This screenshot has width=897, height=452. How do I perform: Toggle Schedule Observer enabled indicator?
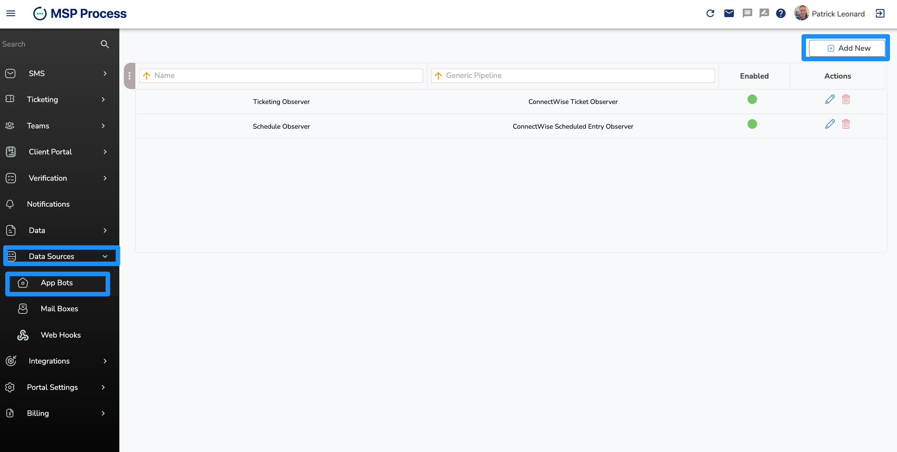752,124
